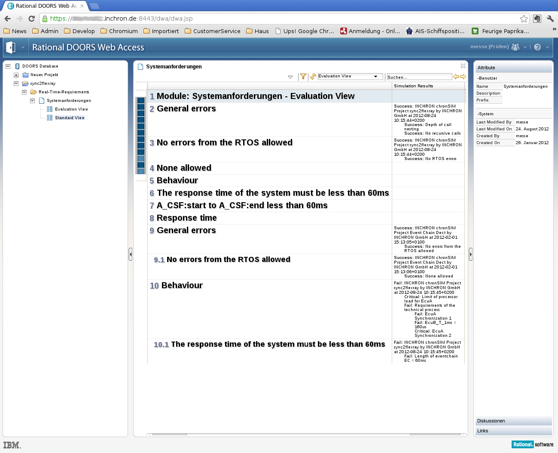Click Neues Projekt project icon

25,75
